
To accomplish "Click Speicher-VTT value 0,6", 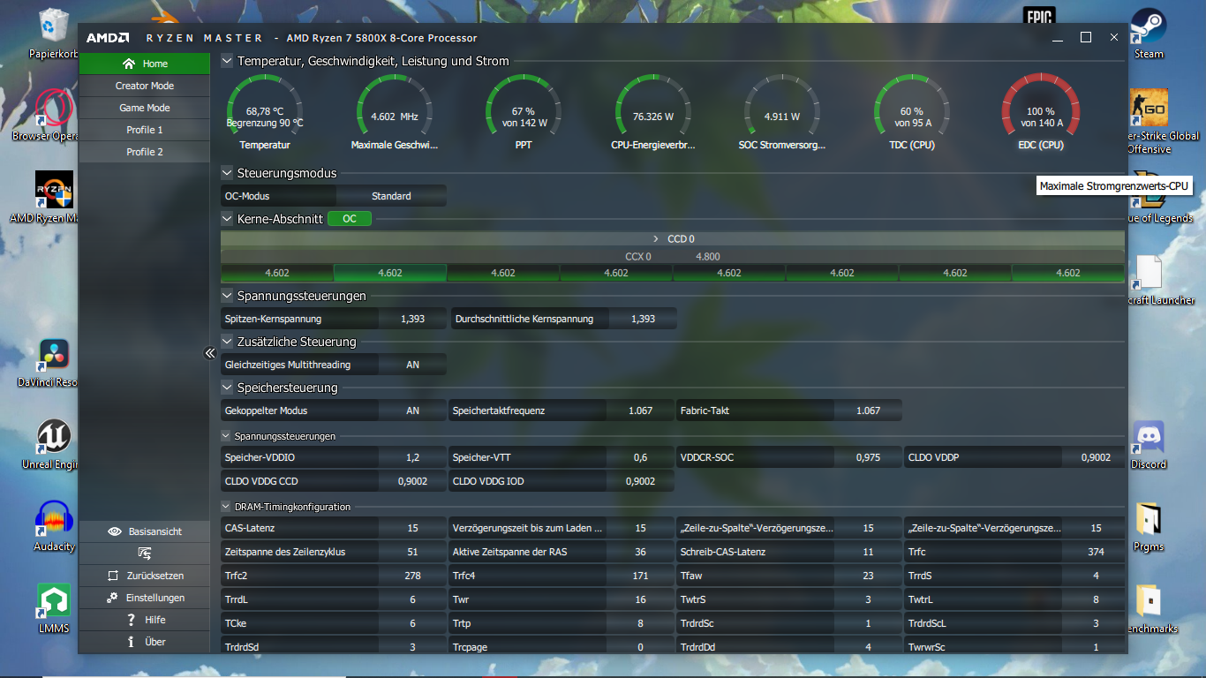I will [x=640, y=457].
